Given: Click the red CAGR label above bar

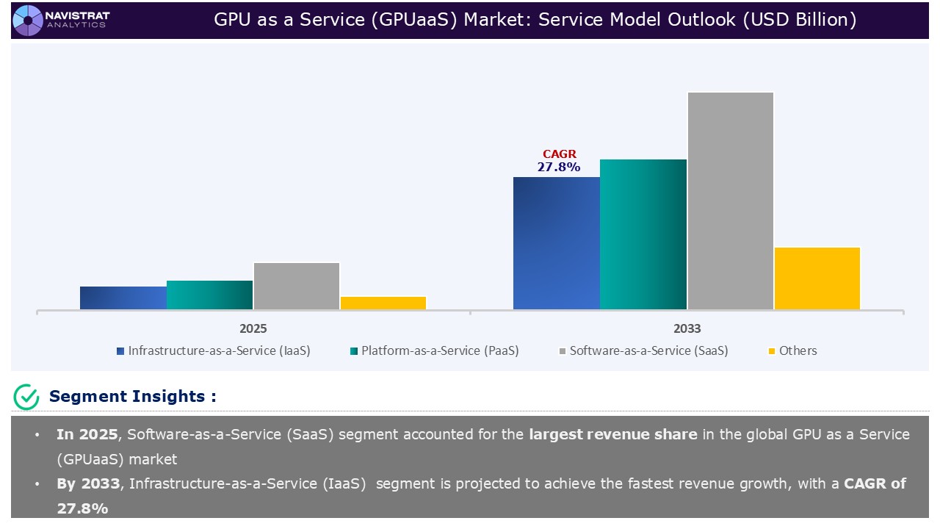Looking at the screenshot, I should [x=560, y=154].
